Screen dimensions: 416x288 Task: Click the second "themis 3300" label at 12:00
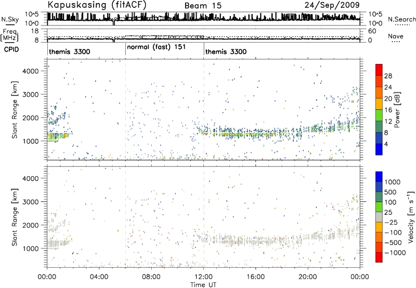coord(226,51)
